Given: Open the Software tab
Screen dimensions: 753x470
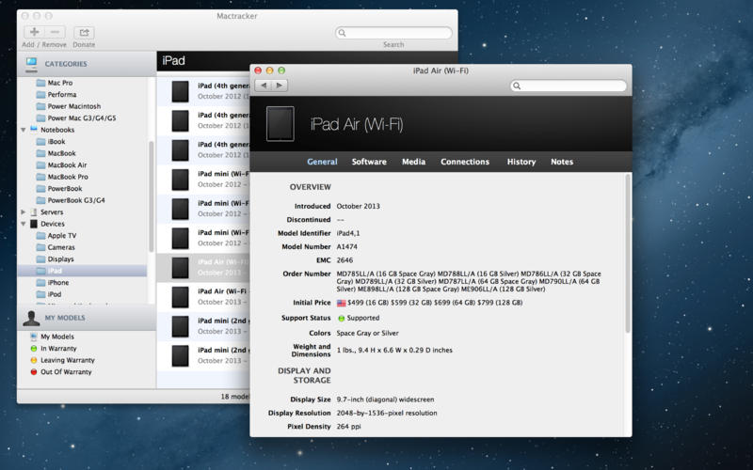Looking at the screenshot, I should point(369,162).
